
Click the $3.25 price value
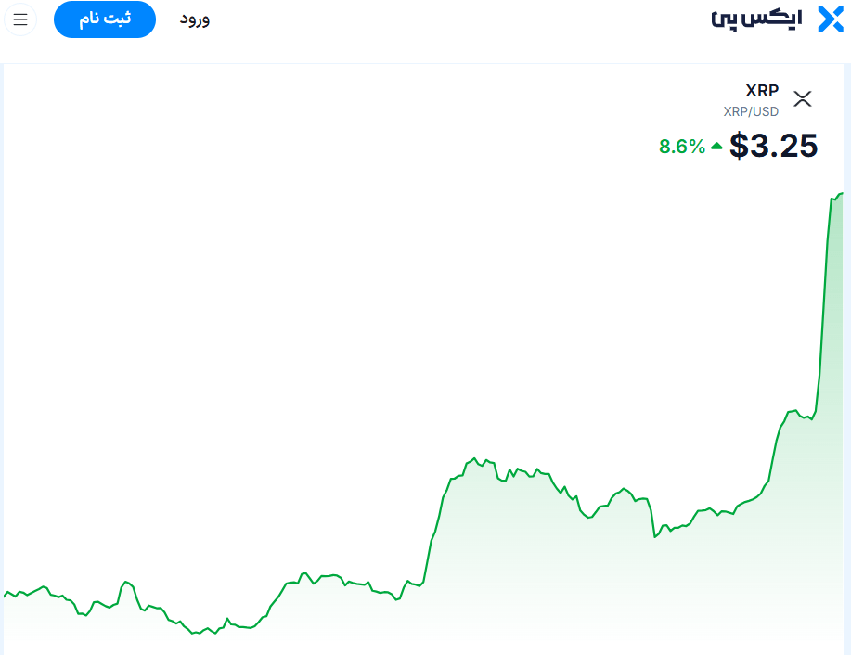(x=773, y=146)
